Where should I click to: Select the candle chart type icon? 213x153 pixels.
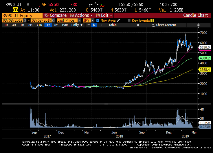(94, 25)
